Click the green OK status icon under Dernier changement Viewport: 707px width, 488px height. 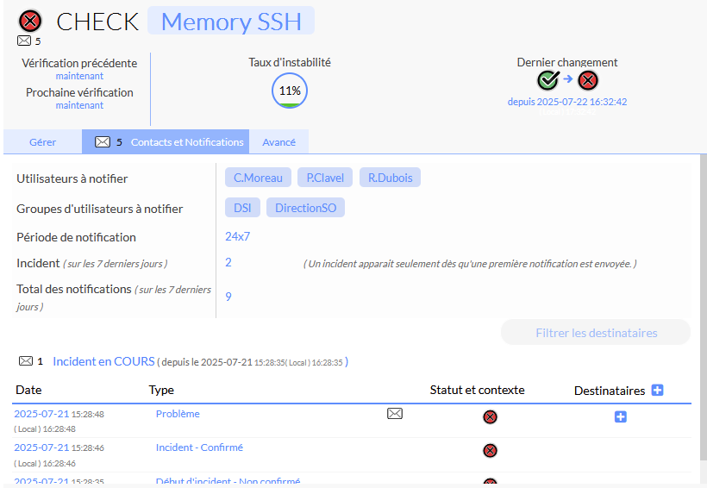pos(548,80)
